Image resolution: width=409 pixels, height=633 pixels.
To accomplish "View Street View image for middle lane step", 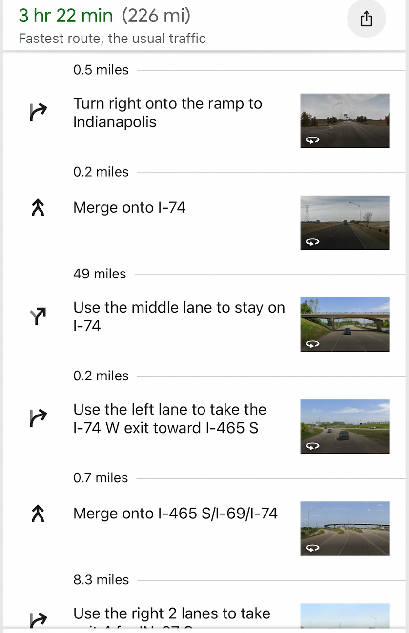I will pos(345,324).
